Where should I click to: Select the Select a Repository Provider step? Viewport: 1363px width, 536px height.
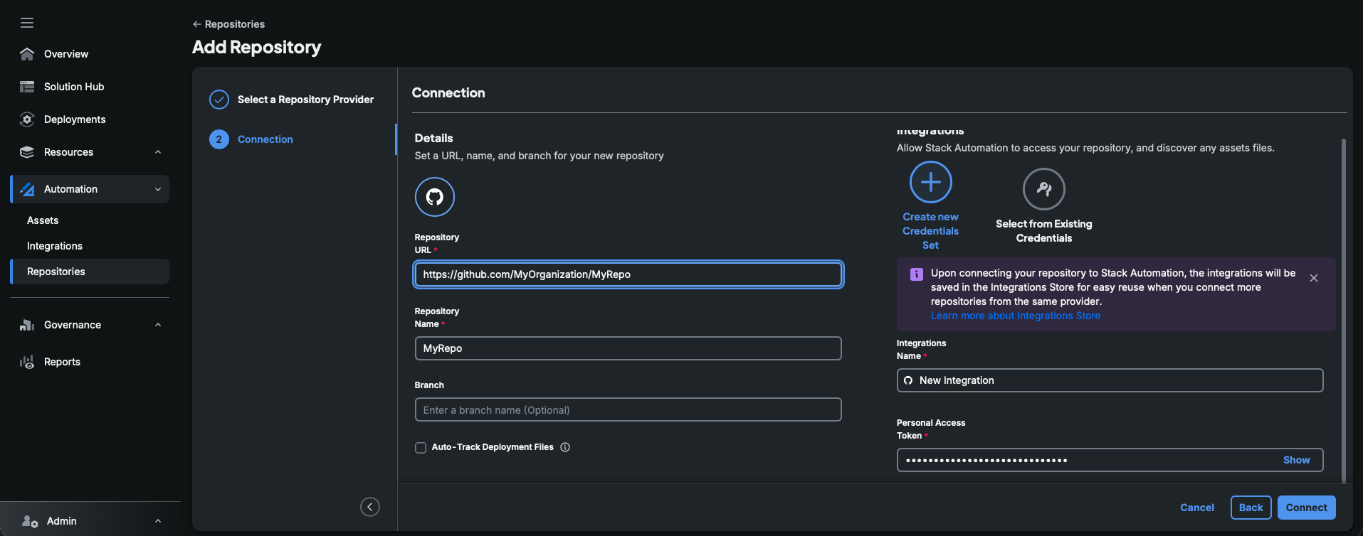pyautogui.click(x=305, y=100)
